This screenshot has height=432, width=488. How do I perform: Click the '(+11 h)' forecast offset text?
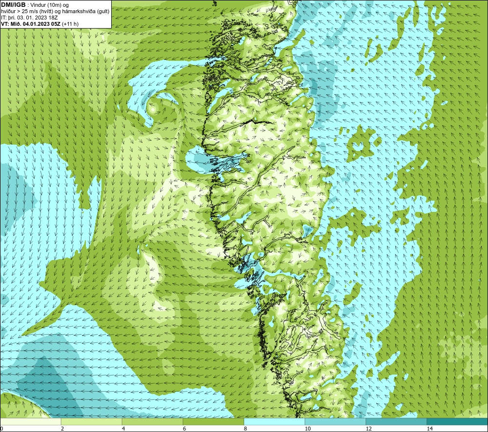coord(70,24)
